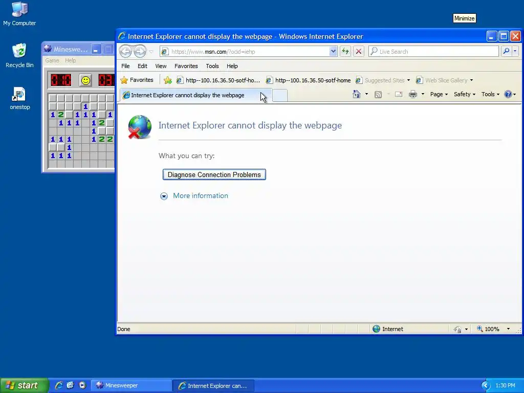524x393 pixels.
Task: Click the Home house icon
Action: pyautogui.click(x=357, y=94)
